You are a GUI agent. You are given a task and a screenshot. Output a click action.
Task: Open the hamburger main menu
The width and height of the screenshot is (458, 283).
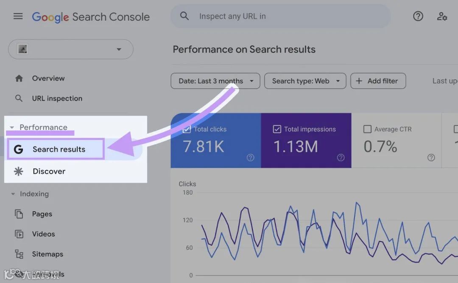click(x=18, y=16)
